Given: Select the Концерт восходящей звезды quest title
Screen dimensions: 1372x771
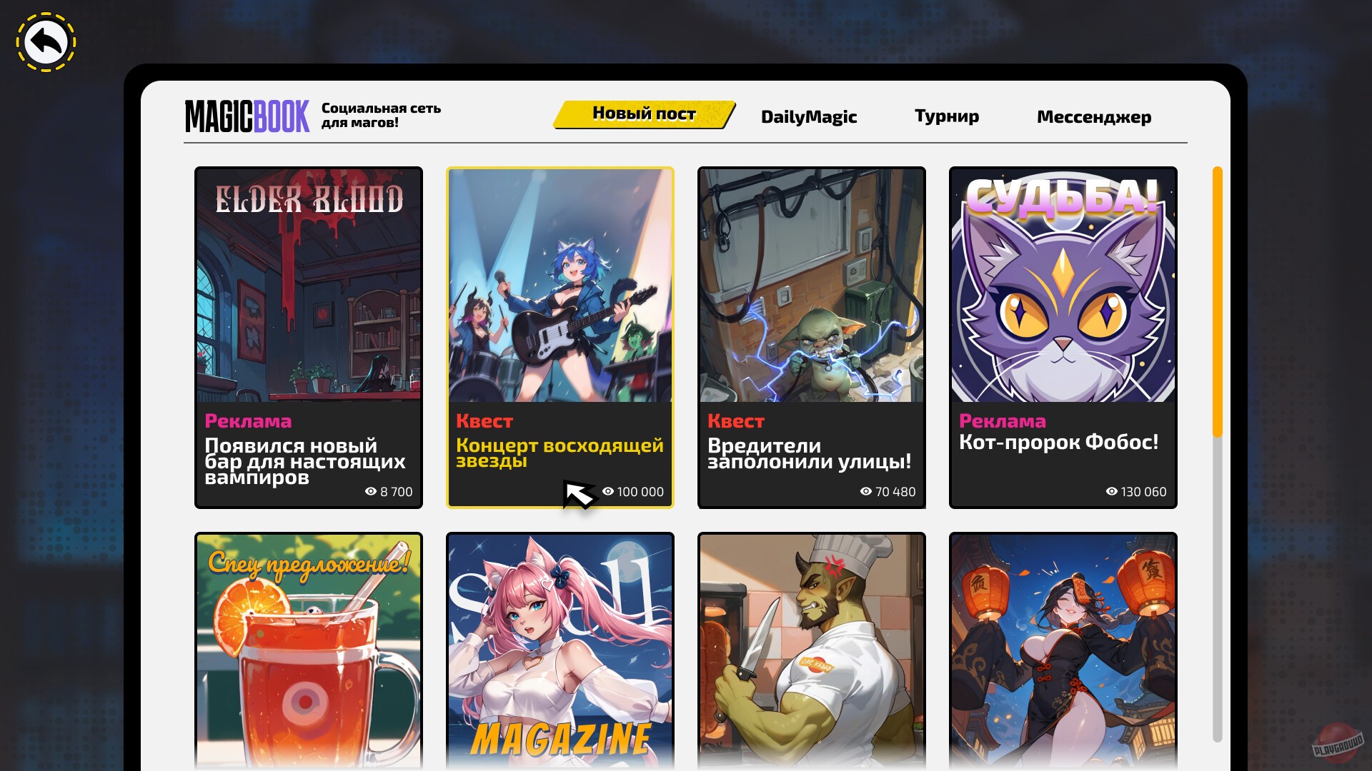Looking at the screenshot, I should (x=560, y=453).
